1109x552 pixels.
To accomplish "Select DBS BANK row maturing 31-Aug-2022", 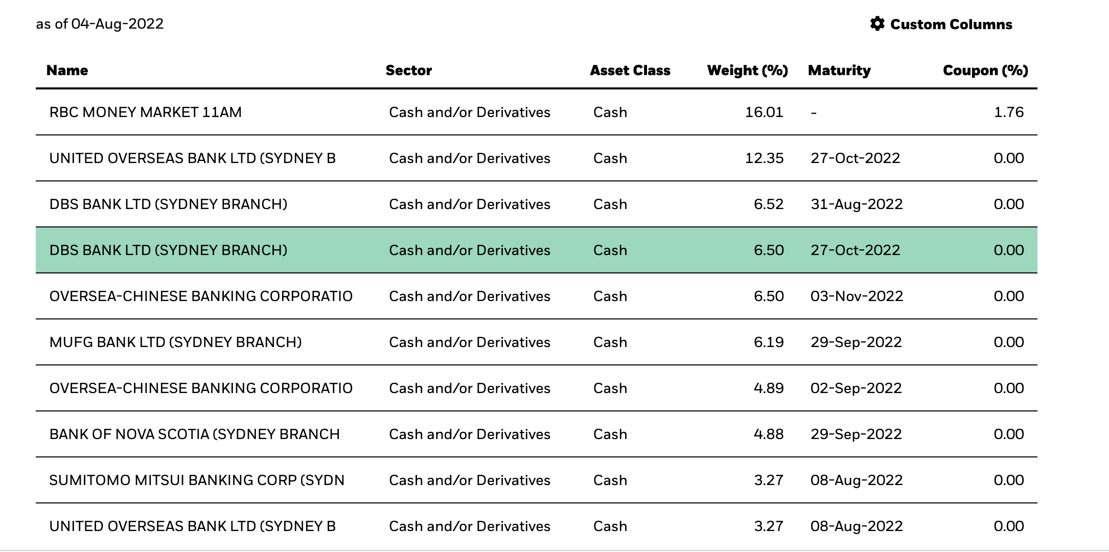I will click(x=537, y=204).
